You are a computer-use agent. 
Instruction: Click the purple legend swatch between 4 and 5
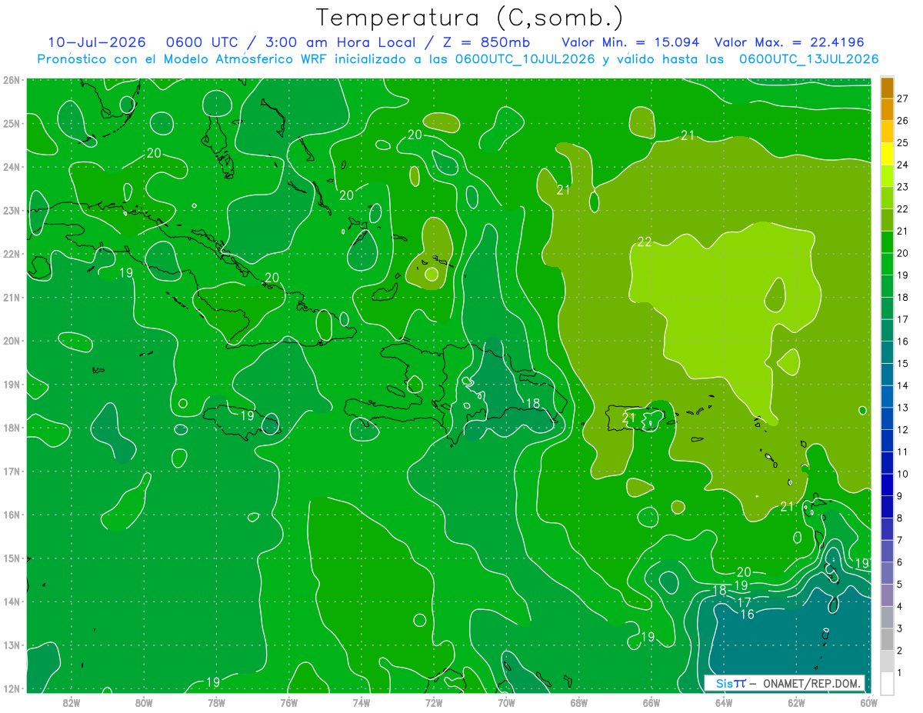887,595
